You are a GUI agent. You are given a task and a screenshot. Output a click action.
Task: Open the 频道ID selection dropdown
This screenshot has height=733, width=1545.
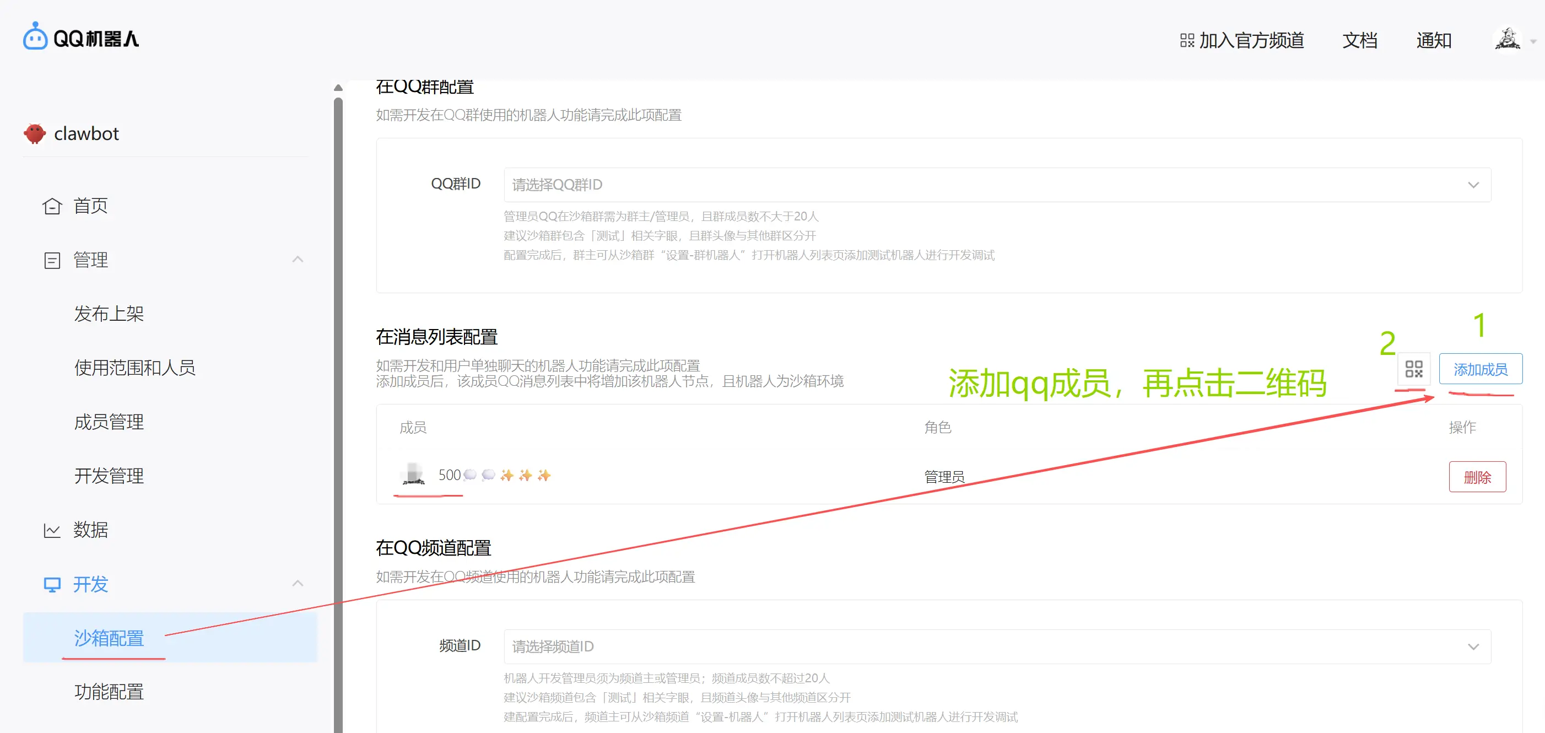point(997,646)
